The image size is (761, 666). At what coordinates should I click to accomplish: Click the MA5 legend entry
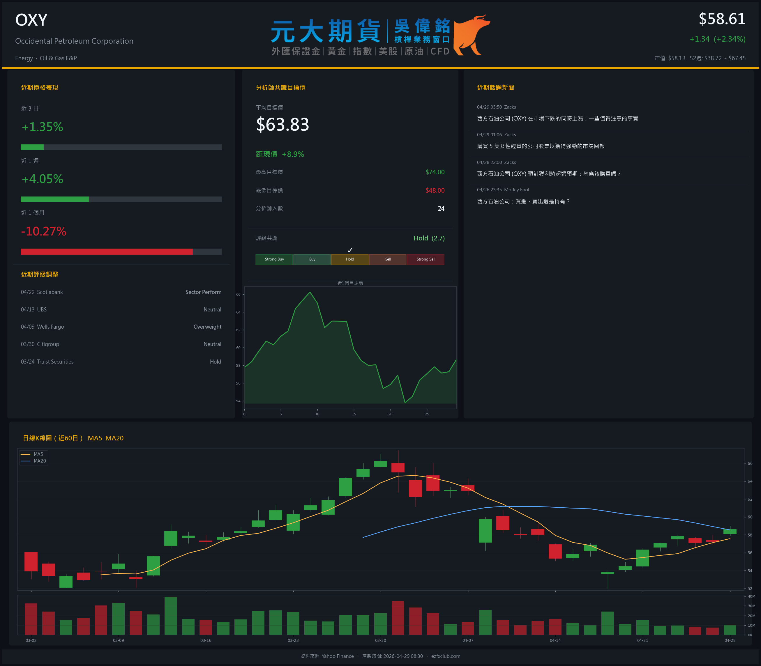[38, 454]
